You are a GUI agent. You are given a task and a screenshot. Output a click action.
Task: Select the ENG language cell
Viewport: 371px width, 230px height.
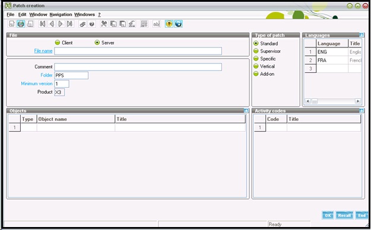tap(332, 52)
